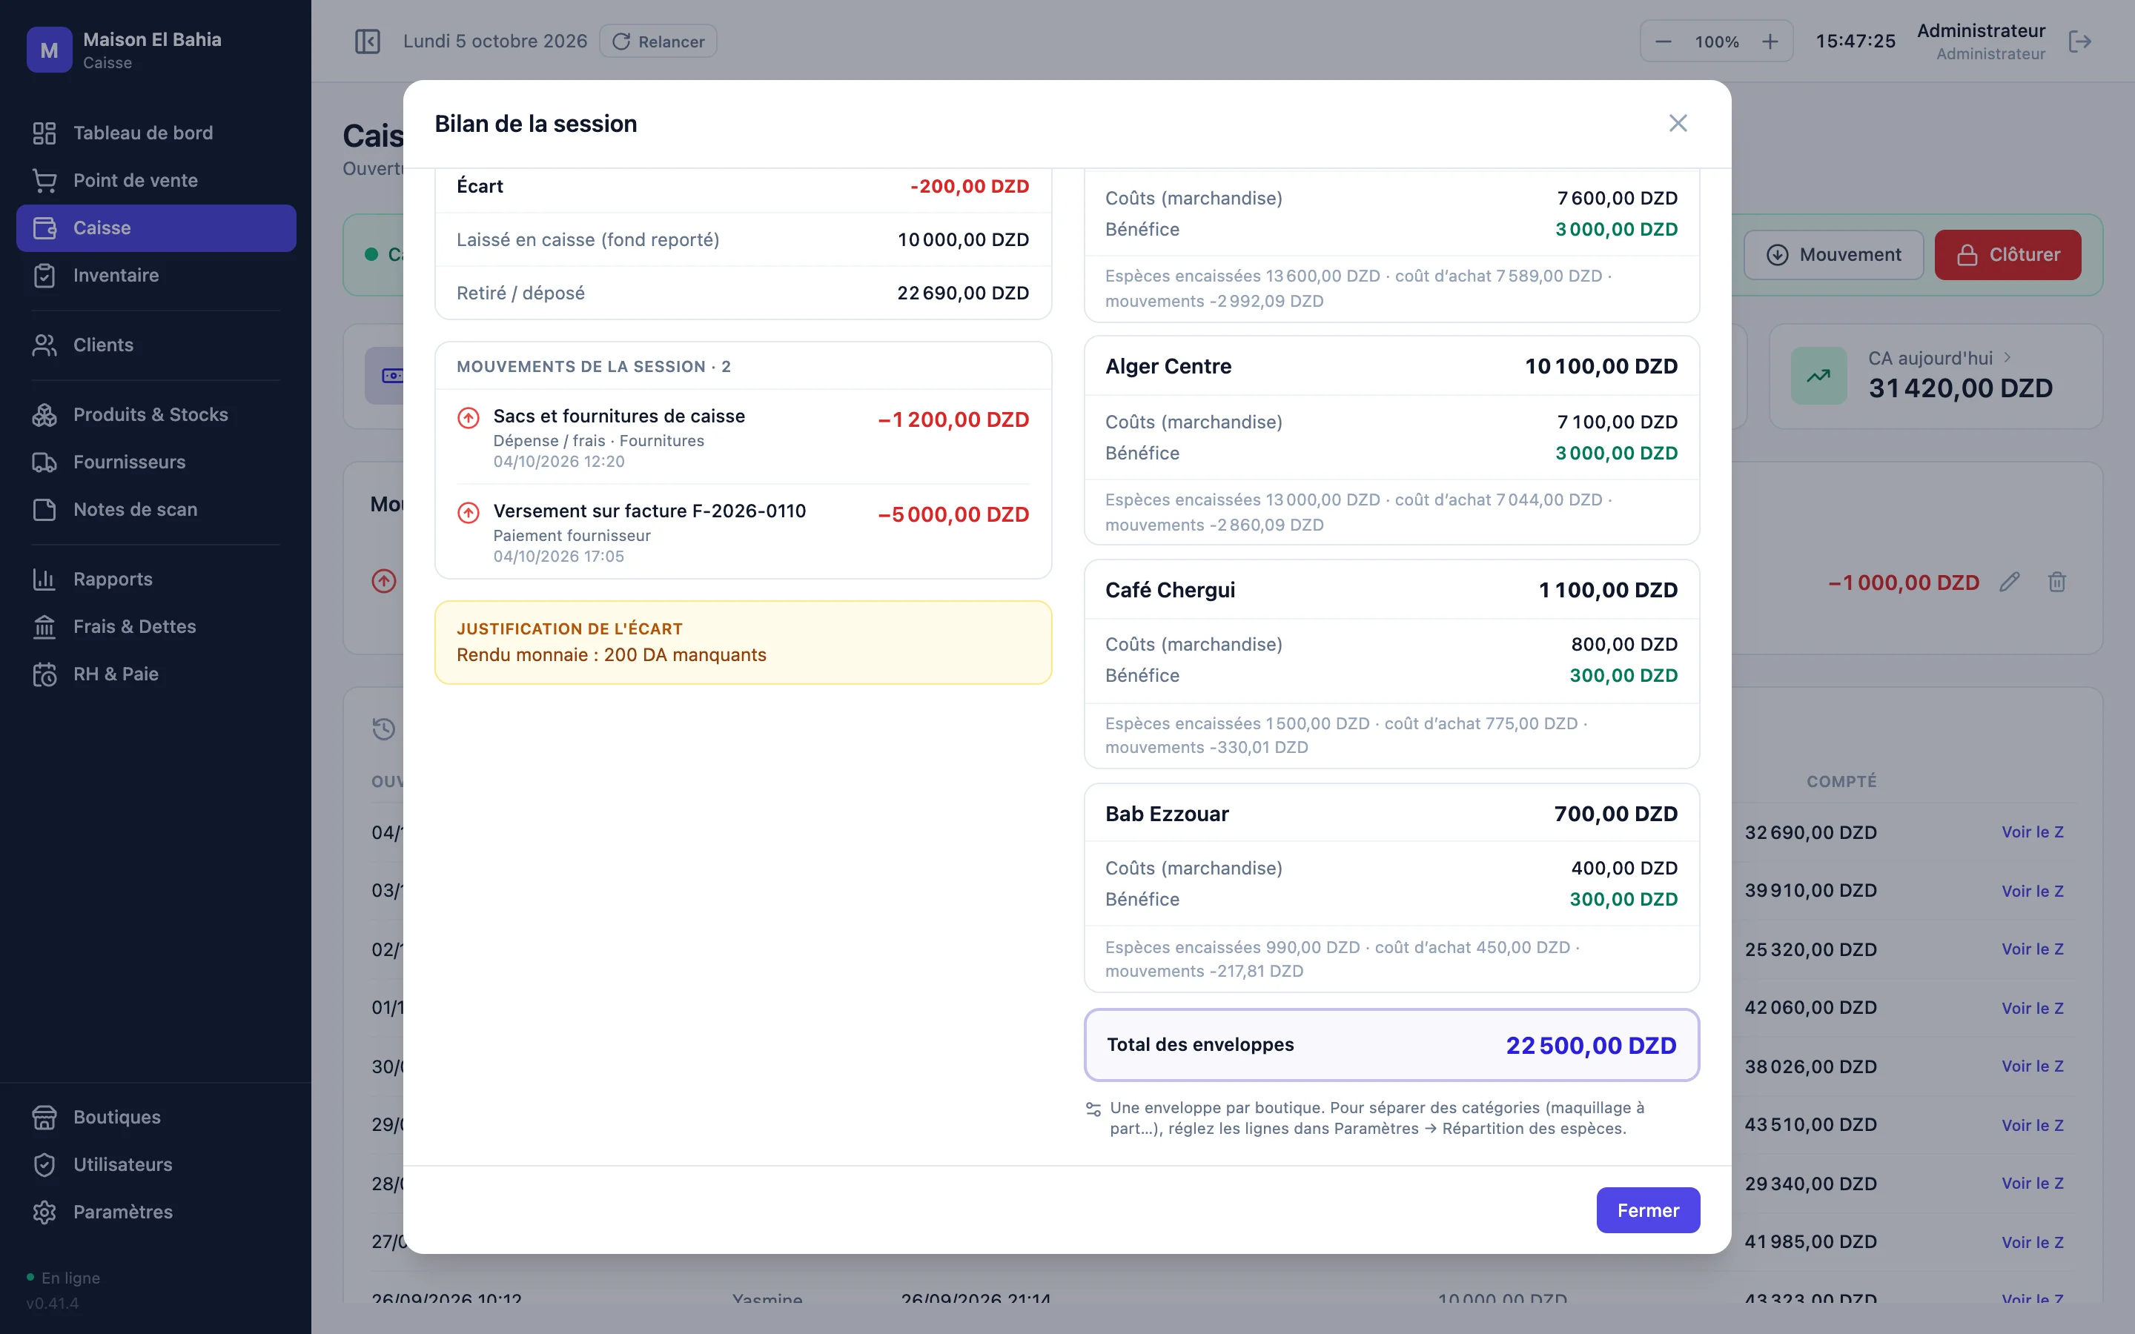This screenshot has height=1334, width=2135.
Task: Edit the -1 000,00 DZD movement pencil icon
Action: tap(2010, 583)
